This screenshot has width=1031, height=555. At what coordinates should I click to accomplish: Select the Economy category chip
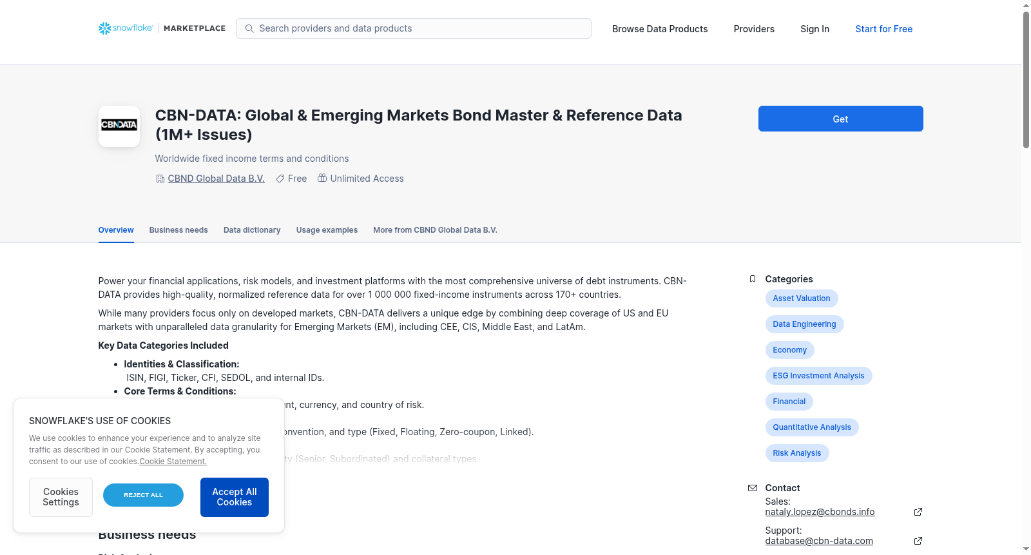(790, 350)
